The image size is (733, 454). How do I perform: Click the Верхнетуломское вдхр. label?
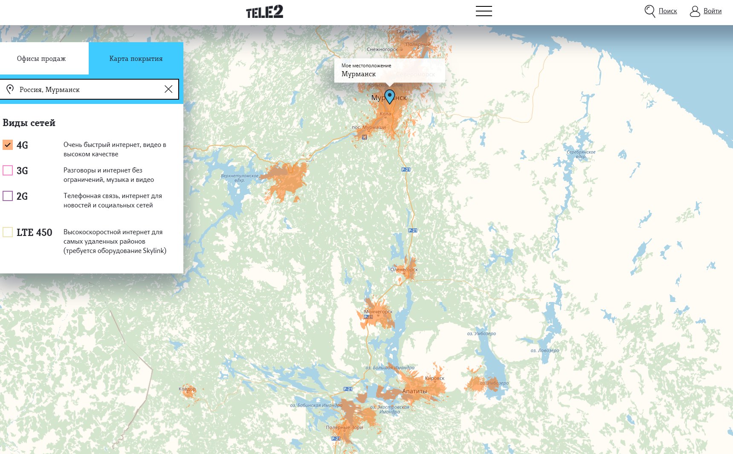pyautogui.click(x=240, y=178)
